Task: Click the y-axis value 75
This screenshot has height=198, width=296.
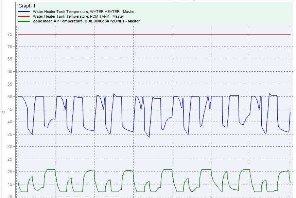Action: pyautogui.click(x=10, y=34)
